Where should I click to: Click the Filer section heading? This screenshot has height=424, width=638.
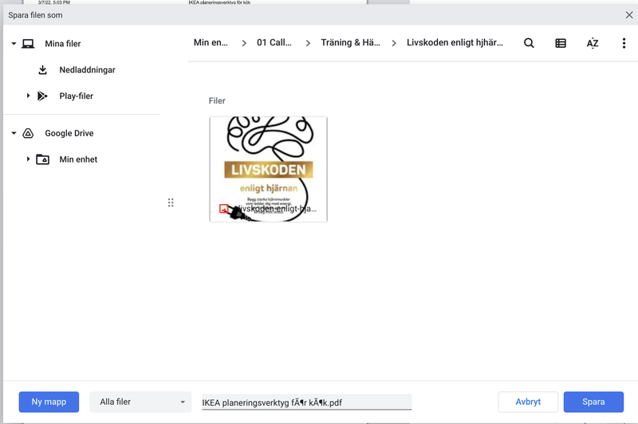[217, 100]
